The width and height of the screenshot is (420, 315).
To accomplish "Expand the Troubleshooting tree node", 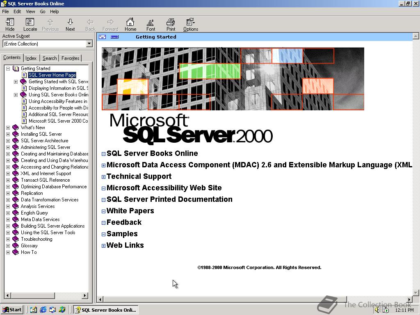I will tap(8, 239).
